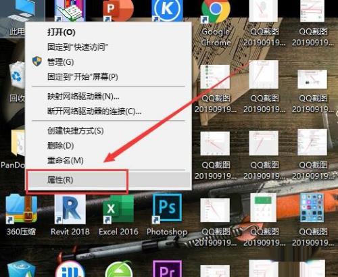Click the PowerPoint shortcut icon
This screenshot has height=277, width=338.
coord(118,10)
